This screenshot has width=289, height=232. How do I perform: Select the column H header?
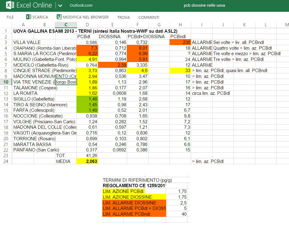pos(180,25)
